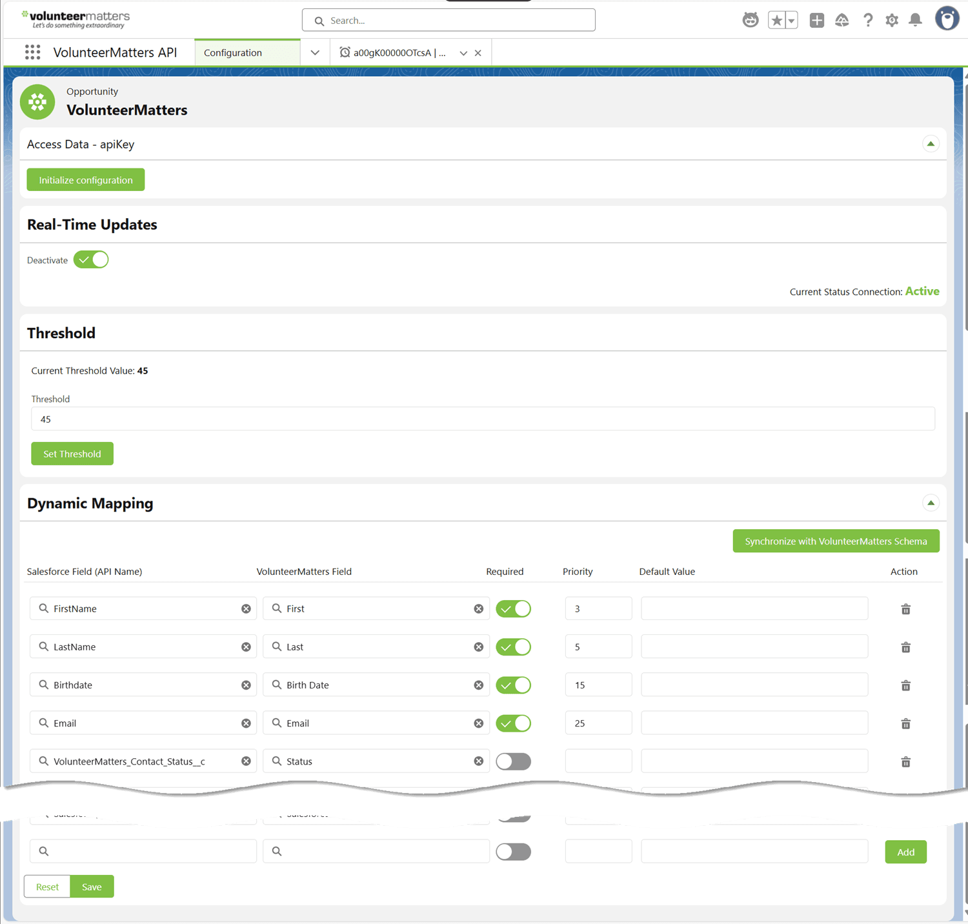Clear the Email Salesforce field
Image resolution: width=968 pixels, height=924 pixels.
[x=246, y=723]
